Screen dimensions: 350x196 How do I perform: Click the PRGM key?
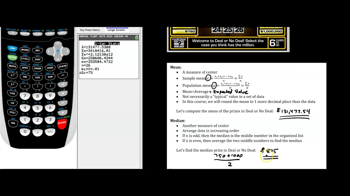coord(37,68)
